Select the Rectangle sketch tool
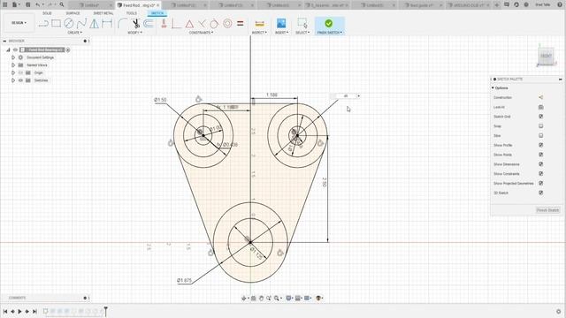 [x=56, y=24]
